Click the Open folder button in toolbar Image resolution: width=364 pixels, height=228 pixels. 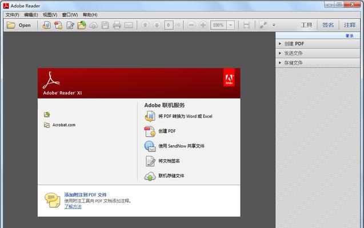coord(18,25)
